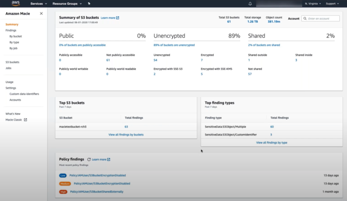Click Shared outside count 1
The height and width of the screenshot is (201, 347).
(249, 60)
